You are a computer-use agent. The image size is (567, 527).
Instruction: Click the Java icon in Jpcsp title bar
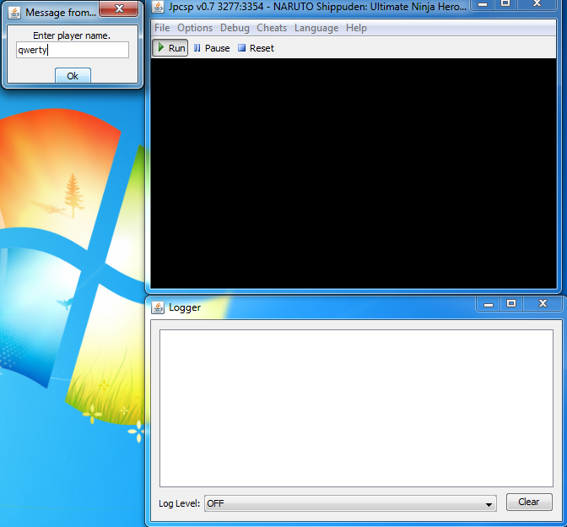point(158,7)
